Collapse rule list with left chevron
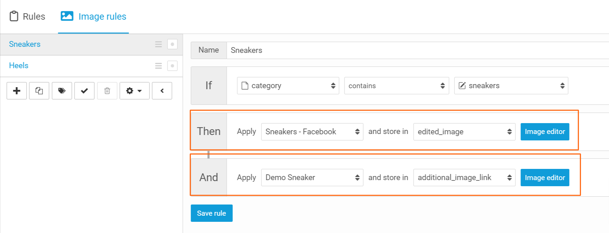The width and height of the screenshot is (609, 233). (x=162, y=91)
